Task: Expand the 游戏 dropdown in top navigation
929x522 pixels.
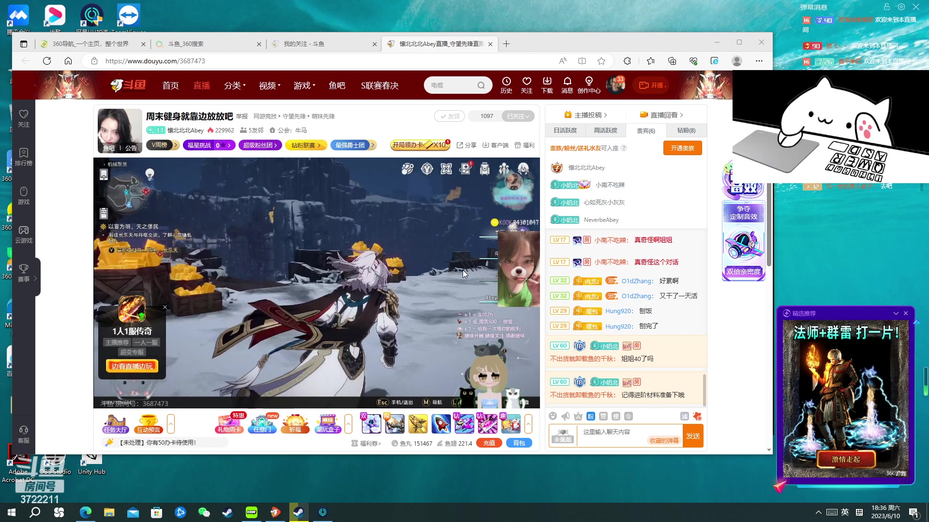Action: [x=304, y=86]
